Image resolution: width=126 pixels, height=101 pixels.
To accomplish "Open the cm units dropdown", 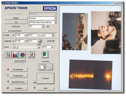I will click(53, 35).
